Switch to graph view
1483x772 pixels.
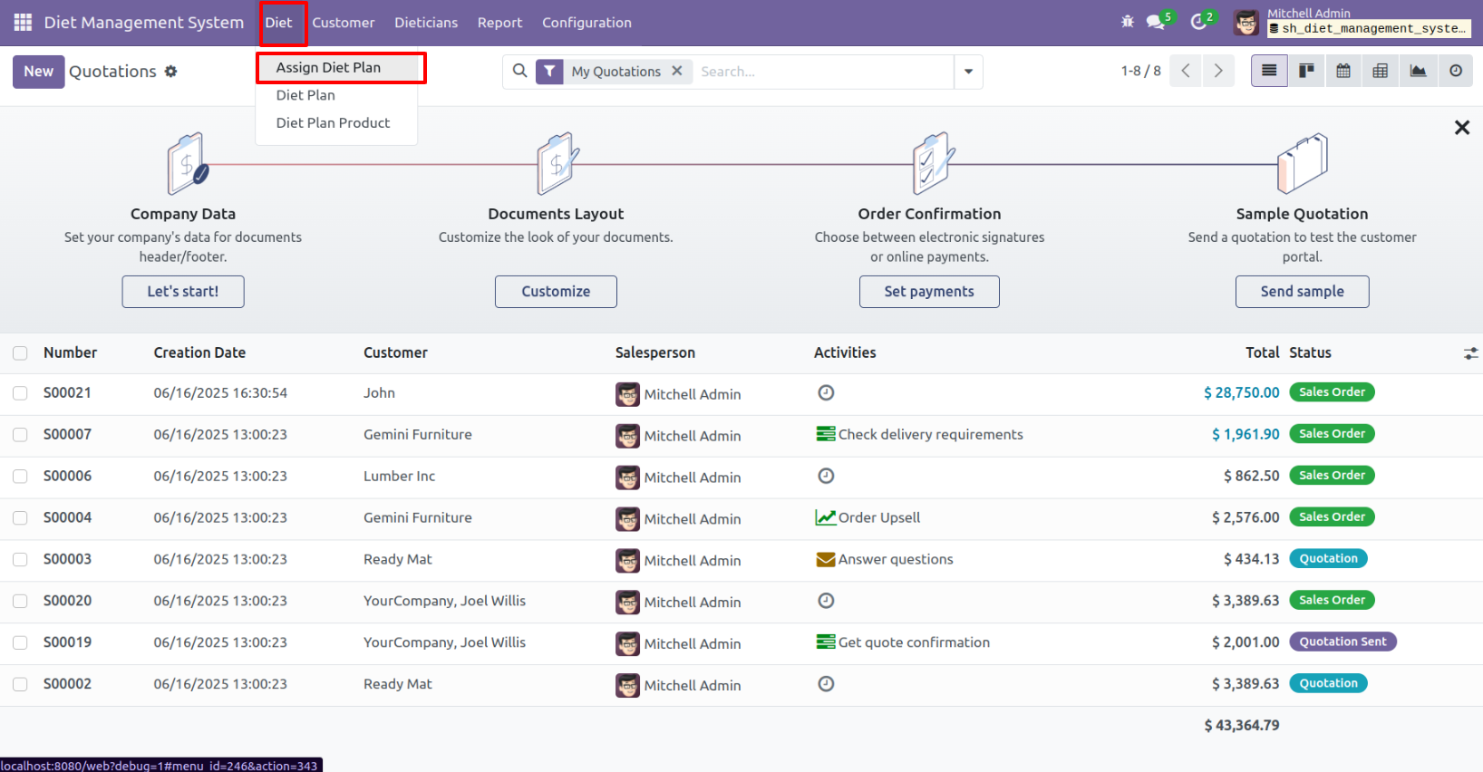(x=1418, y=71)
